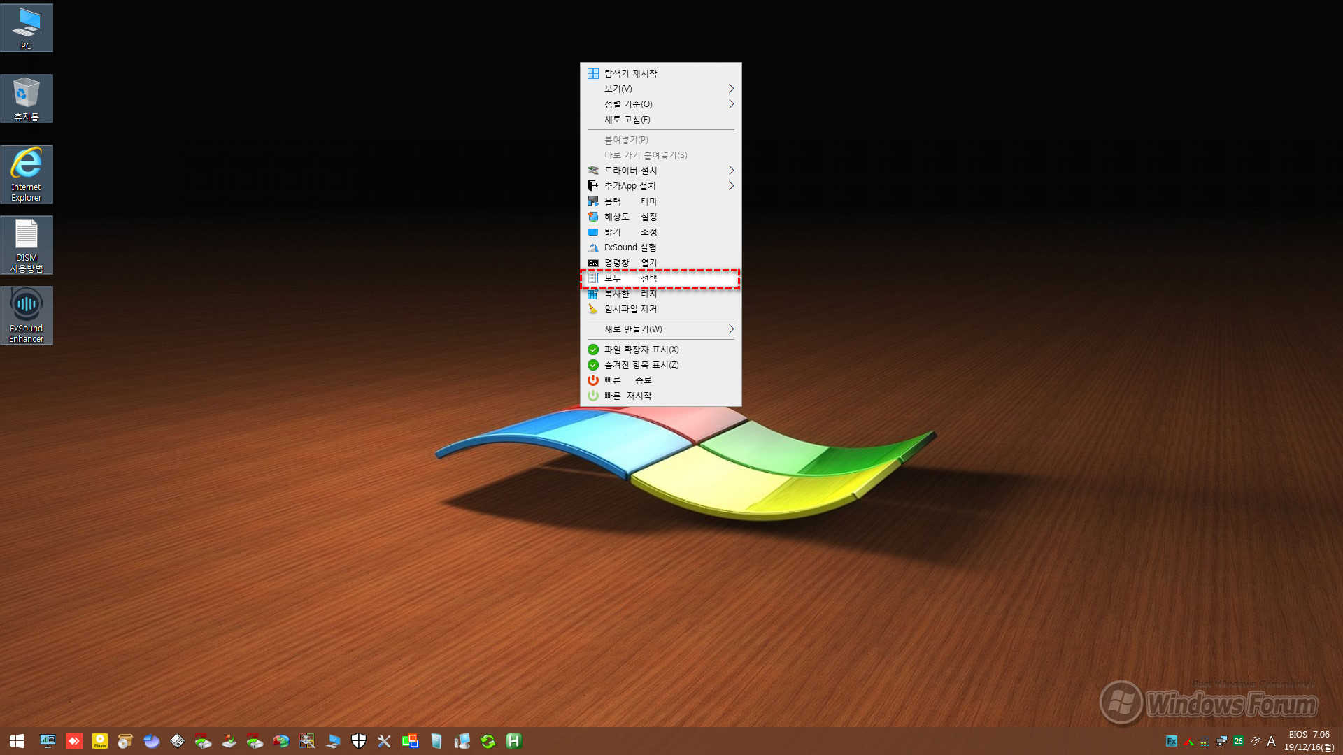Click the 복사한 레지 menu entry
Screen dimensions: 1343x755
[660, 294]
